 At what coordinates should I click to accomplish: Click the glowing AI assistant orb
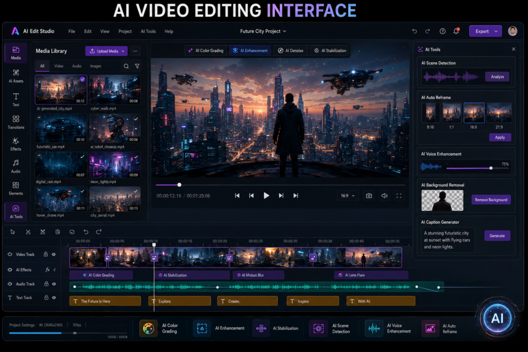[498, 319]
